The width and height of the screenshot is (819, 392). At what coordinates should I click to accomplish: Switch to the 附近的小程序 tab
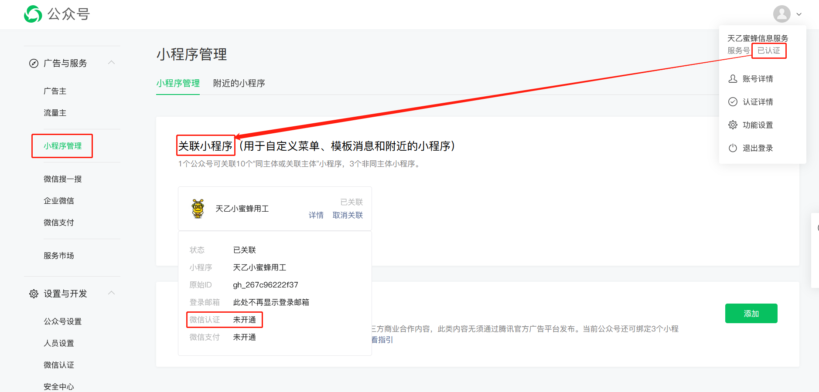239,83
